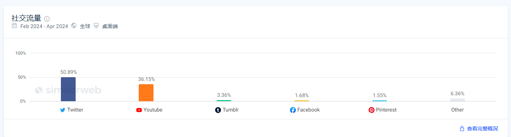511x137 pixels.
Task: Click the Feb 2024 - Apr 2024 date range
Action: pyautogui.click(x=44, y=26)
